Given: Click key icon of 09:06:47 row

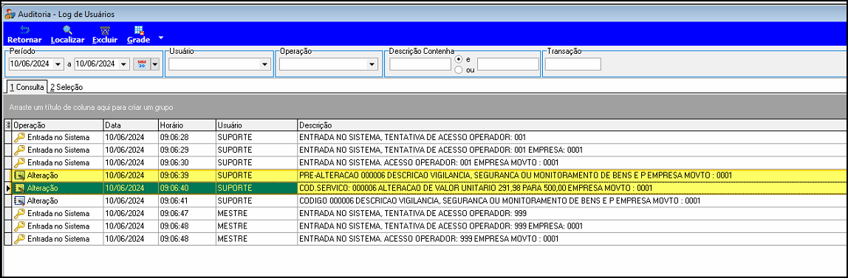Looking at the screenshot, I should pyautogui.click(x=19, y=213).
